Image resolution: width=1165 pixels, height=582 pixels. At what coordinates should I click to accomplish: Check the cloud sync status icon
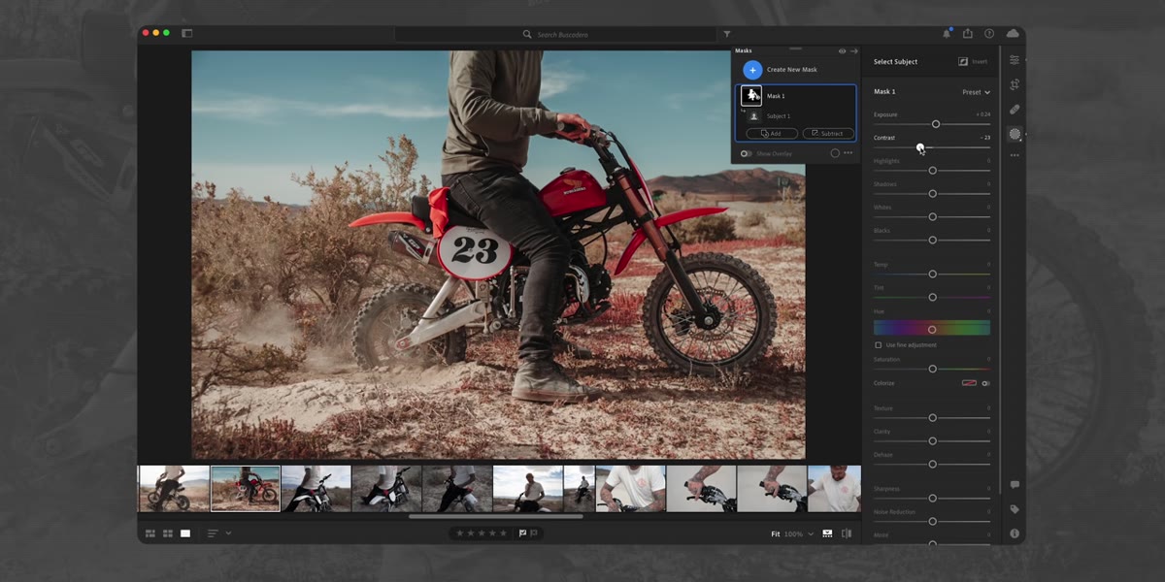pyautogui.click(x=1013, y=33)
